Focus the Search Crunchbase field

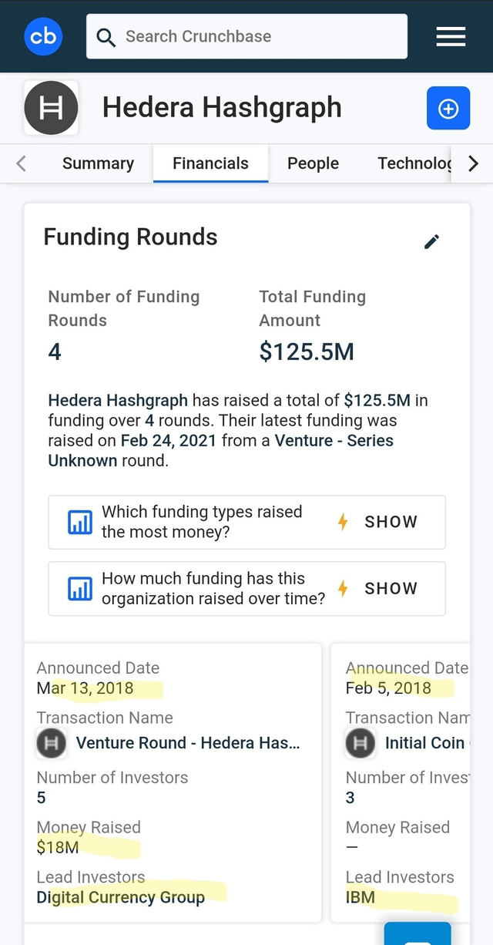click(x=246, y=36)
